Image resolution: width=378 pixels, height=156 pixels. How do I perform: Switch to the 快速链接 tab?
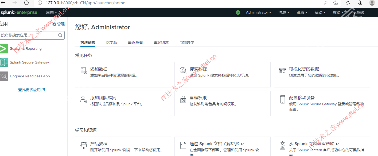[x=88, y=42]
